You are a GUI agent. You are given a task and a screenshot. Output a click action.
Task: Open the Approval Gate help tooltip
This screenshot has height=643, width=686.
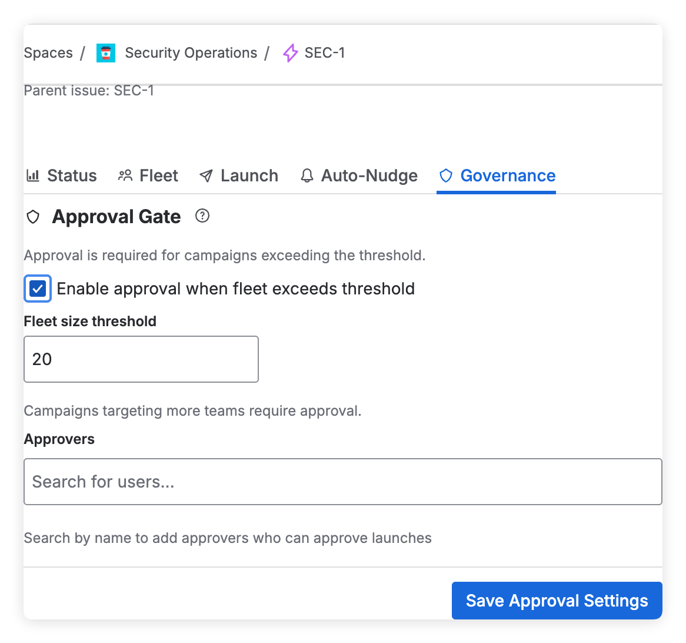click(x=202, y=216)
